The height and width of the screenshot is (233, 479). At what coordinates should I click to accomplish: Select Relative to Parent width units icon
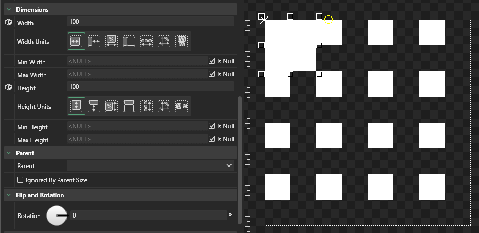pyautogui.click(x=94, y=41)
